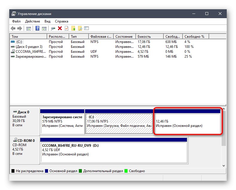Click the 579 МБ capacity cell

pyautogui.click(x=143, y=57)
